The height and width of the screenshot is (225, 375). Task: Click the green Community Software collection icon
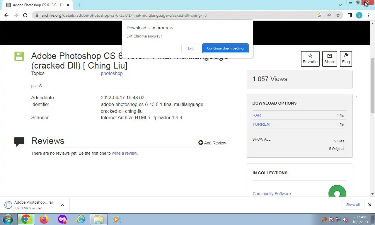(x=337, y=191)
